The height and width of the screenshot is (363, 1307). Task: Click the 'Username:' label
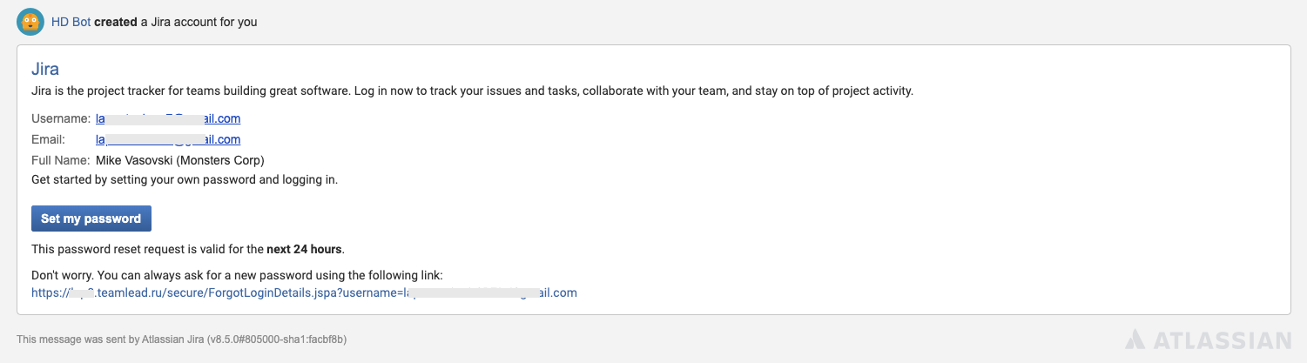[x=60, y=118]
